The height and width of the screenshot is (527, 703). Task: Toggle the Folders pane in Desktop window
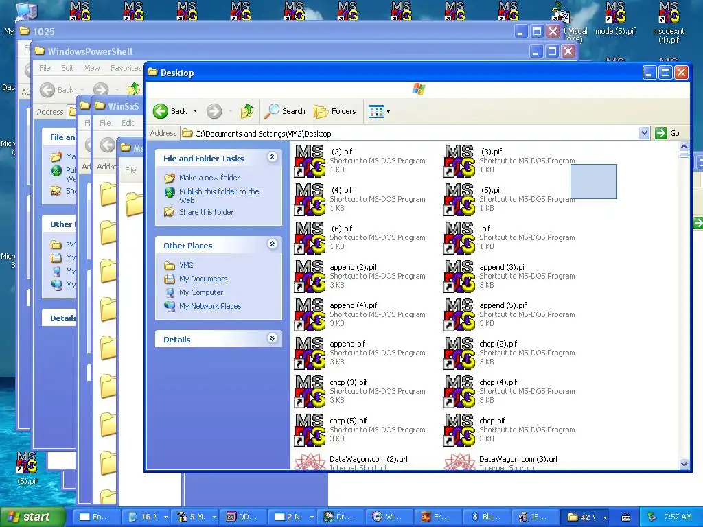[334, 111]
